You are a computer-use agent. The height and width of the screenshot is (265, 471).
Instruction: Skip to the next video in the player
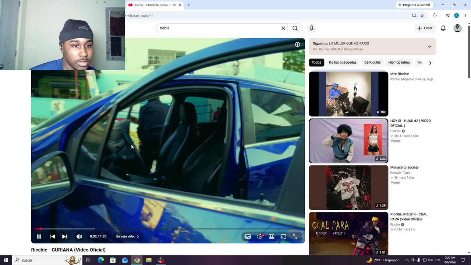coord(64,237)
